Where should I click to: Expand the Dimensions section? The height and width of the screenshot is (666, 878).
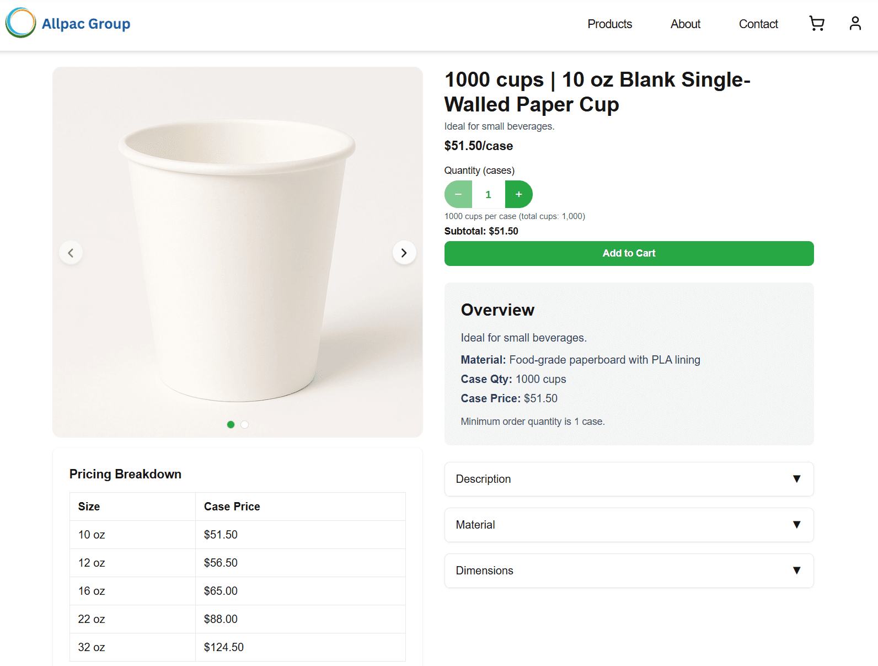(x=629, y=571)
